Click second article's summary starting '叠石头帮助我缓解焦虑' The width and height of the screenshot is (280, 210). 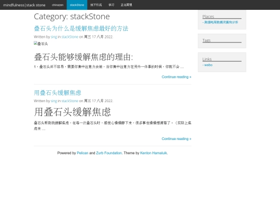click(x=113, y=125)
